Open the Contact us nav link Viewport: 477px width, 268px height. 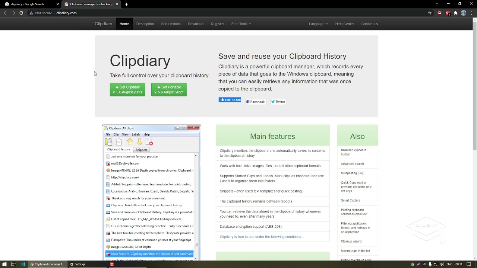coord(369,24)
